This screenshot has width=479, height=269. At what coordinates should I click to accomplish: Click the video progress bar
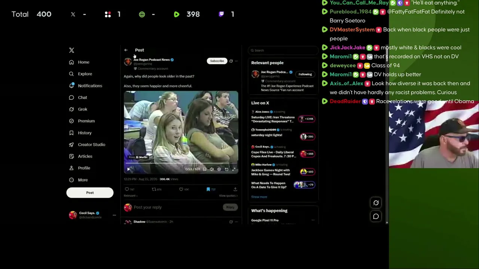(x=181, y=164)
